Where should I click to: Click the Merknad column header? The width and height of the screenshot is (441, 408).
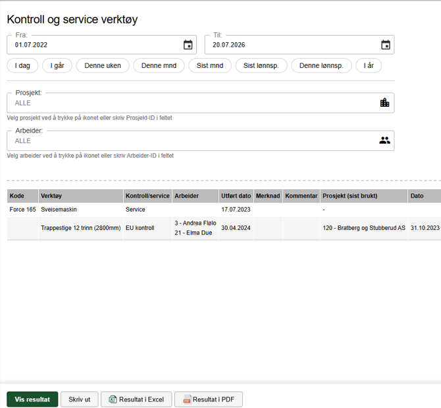pyautogui.click(x=268, y=196)
